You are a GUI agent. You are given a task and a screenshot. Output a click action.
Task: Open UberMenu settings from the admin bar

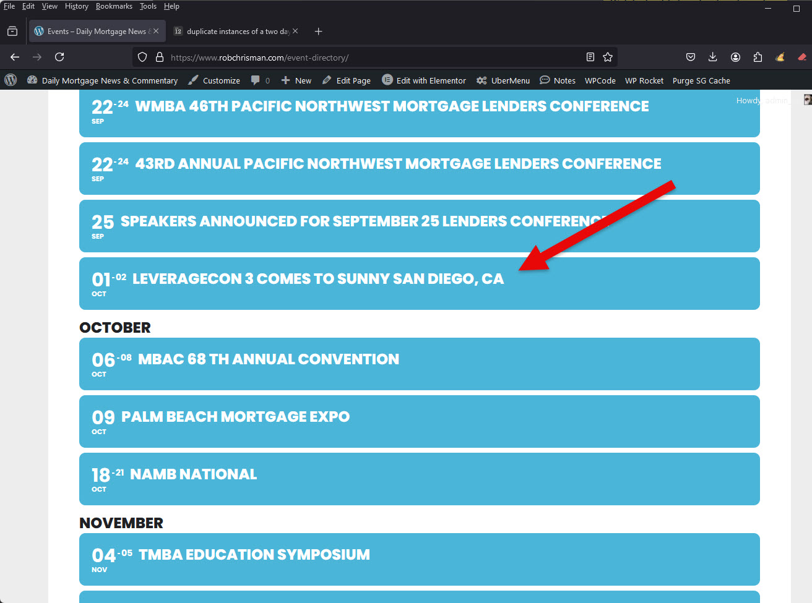pyautogui.click(x=503, y=80)
